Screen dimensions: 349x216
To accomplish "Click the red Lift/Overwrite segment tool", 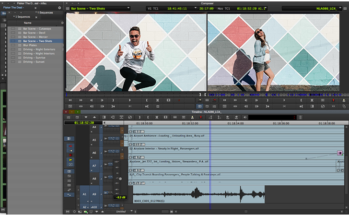I will 70,145.
